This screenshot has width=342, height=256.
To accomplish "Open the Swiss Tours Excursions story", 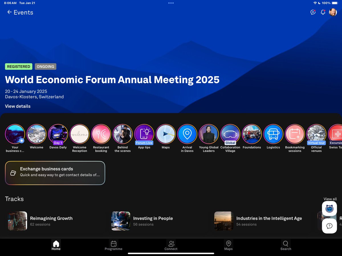I will tap(335, 134).
